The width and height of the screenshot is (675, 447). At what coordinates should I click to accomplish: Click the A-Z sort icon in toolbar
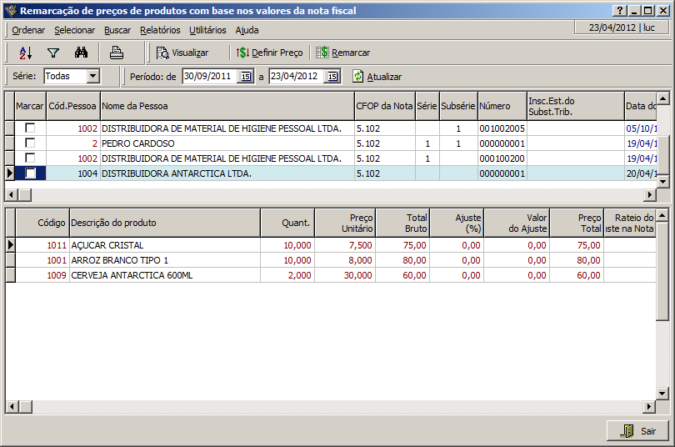[x=25, y=53]
